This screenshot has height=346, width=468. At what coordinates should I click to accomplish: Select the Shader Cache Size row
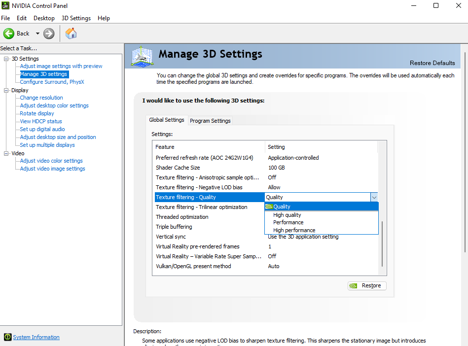[266, 168]
